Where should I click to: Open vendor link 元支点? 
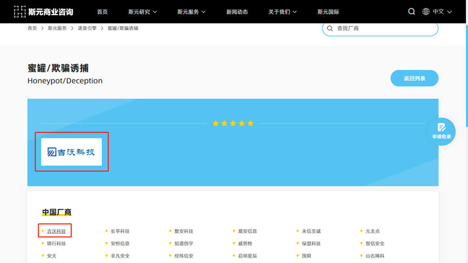click(372, 231)
